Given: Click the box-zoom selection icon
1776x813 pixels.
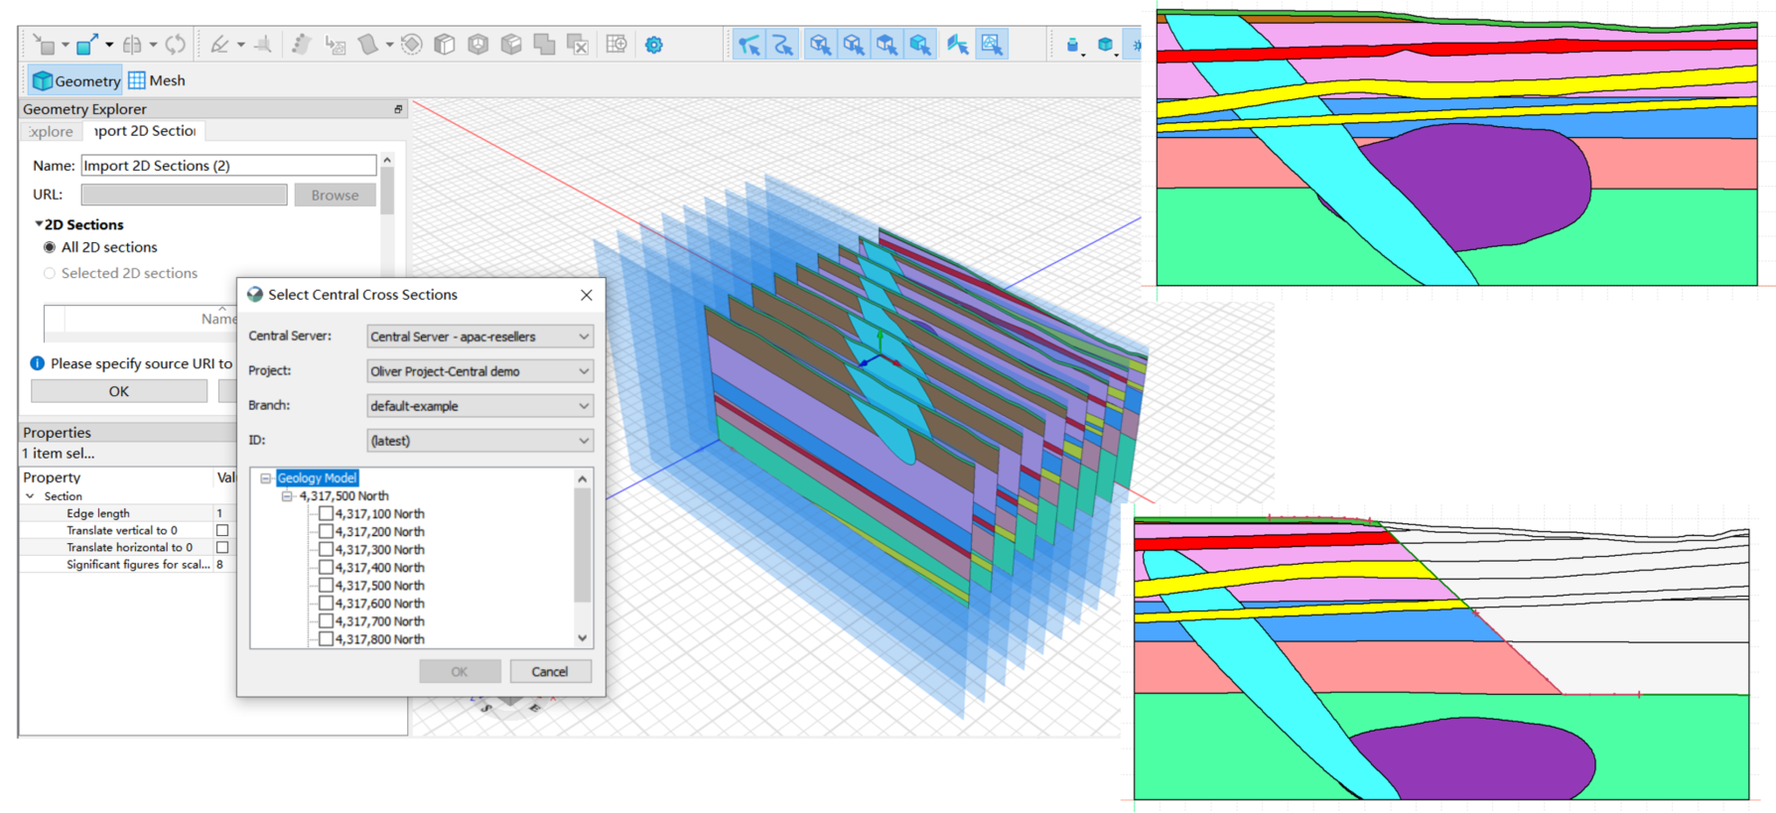Looking at the screenshot, I should coord(991,45).
